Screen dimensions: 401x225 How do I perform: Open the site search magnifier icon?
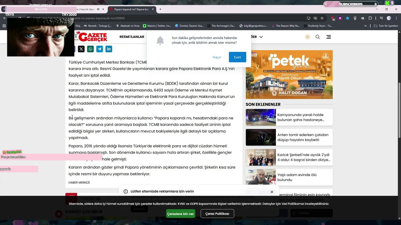pos(318,37)
